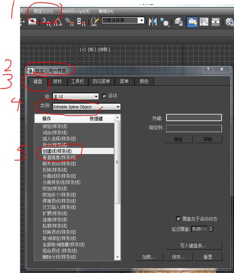The height and width of the screenshot is (273, 234).
Task: Click the 加载... button
Action: (x=149, y=257)
